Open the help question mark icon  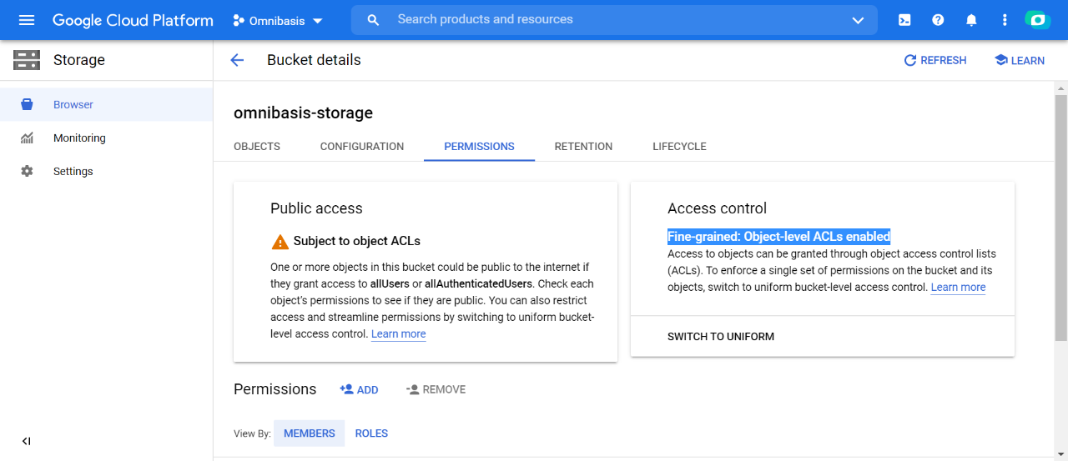[x=938, y=20]
